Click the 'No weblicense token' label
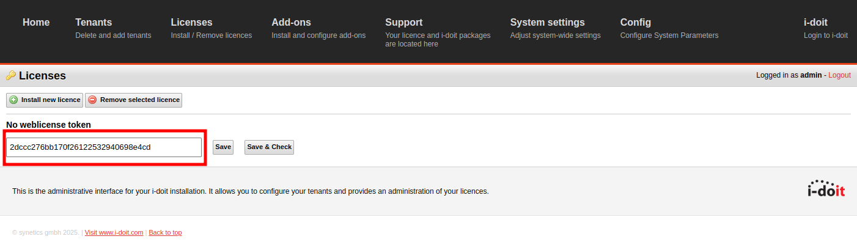Image resolution: width=857 pixels, height=247 pixels. (48, 125)
